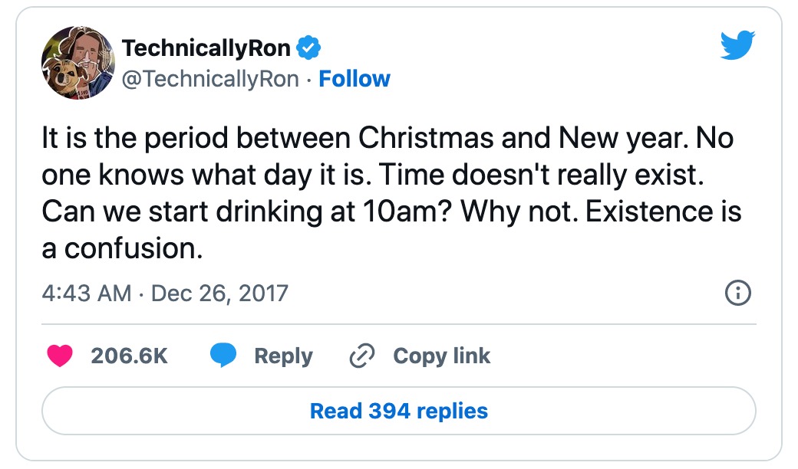Screen dimensions: 798x469
Task: Follow the TechnicallyRon account
Action: click(354, 79)
